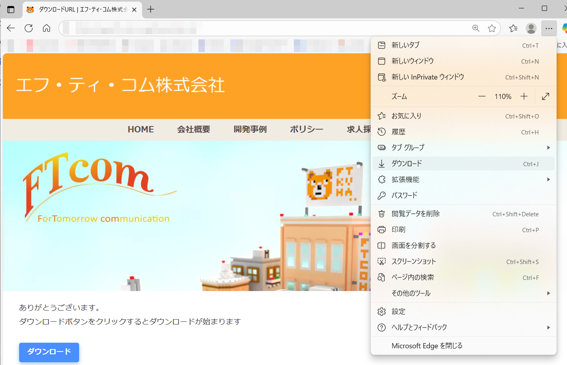Click the zoom magnifier in address bar

click(x=476, y=28)
